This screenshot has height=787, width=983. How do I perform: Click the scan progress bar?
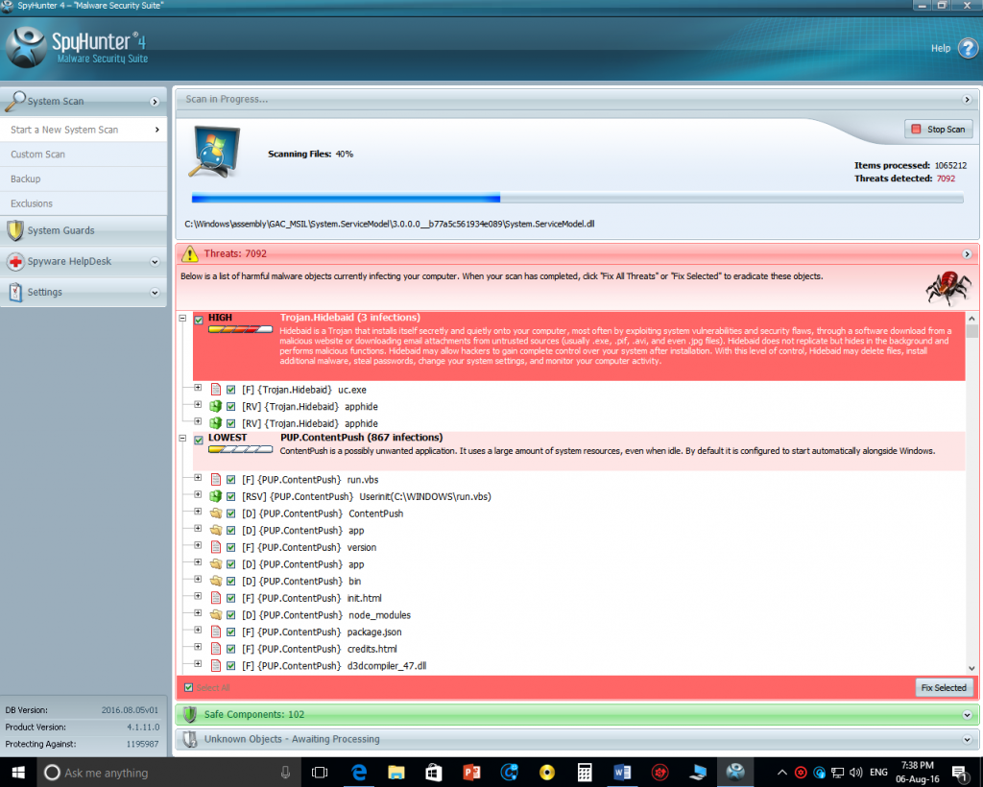pyautogui.click(x=577, y=199)
